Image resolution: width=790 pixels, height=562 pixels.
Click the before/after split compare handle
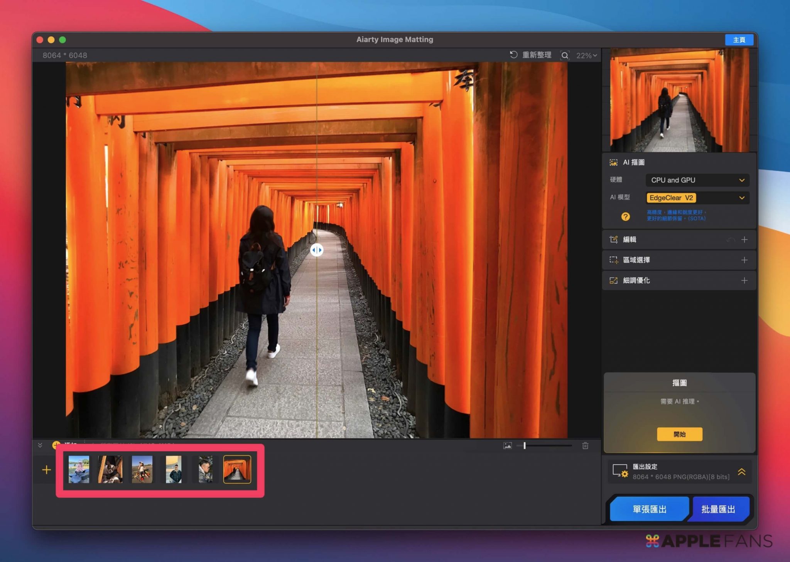tap(317, 250)
